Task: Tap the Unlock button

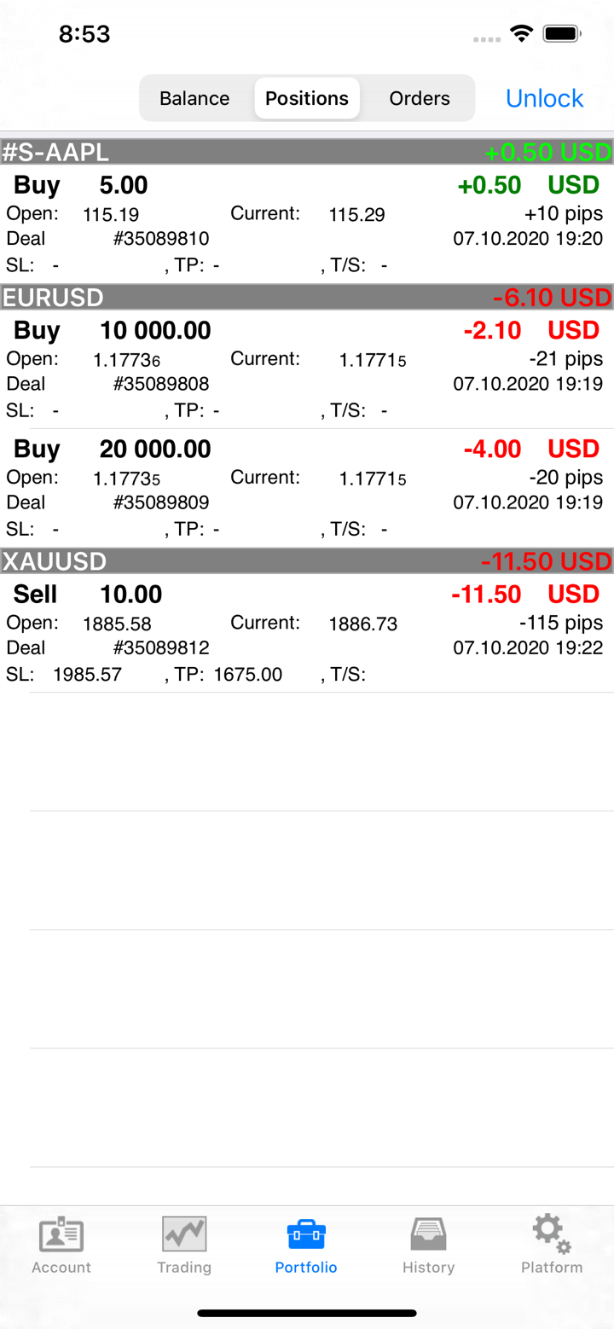Action: [x=544, y=98]
